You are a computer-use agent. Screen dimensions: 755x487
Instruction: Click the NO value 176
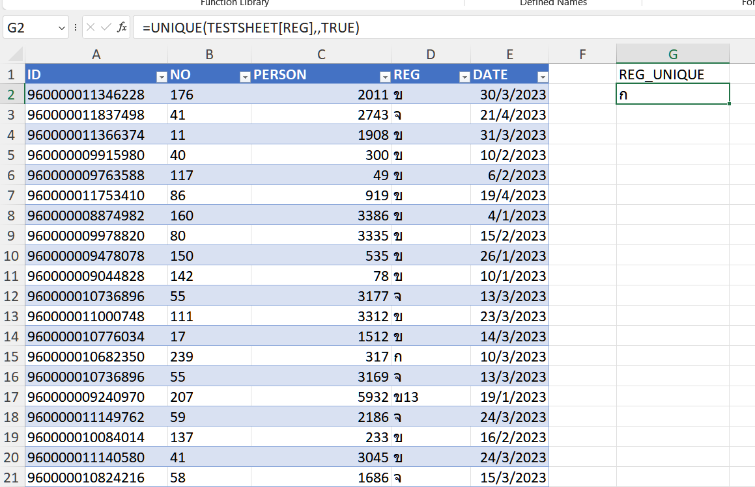pyautogui.click(x=210, y=95)
